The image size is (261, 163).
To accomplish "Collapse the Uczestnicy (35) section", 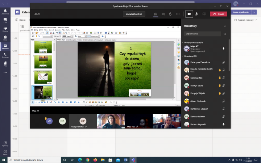I will pos(183,56).
